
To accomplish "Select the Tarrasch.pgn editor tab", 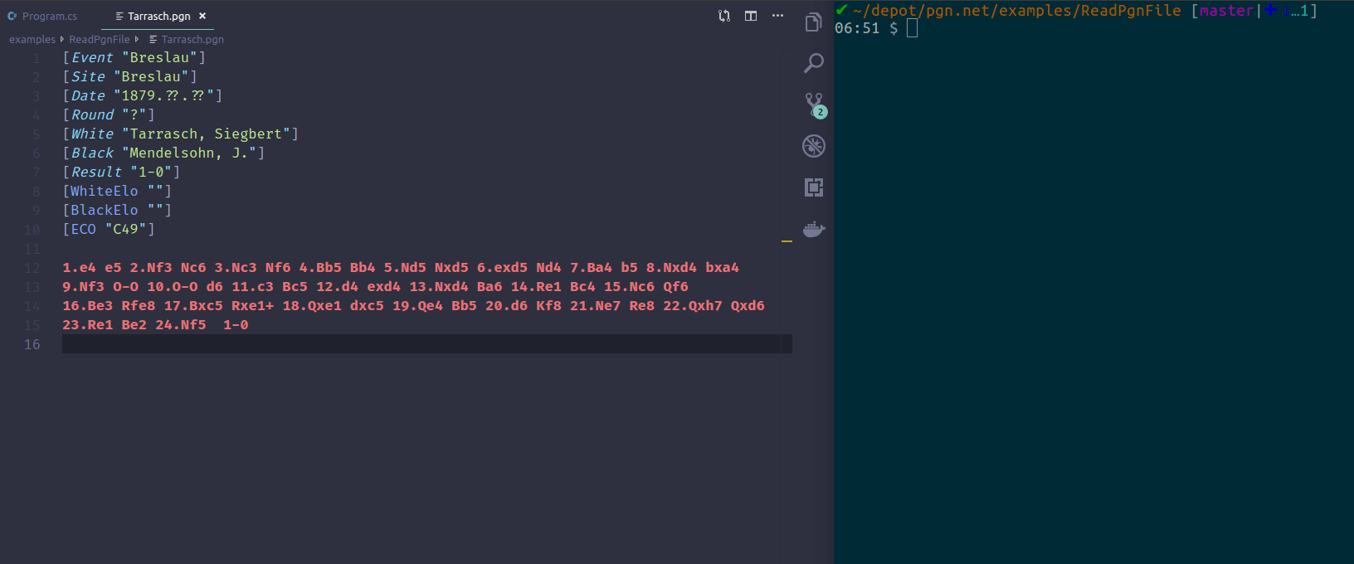I will tap(159, 16).
